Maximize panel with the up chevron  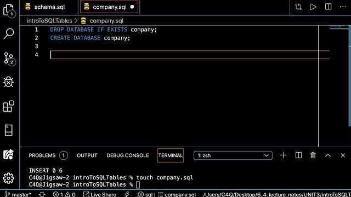tap(328, 155)
